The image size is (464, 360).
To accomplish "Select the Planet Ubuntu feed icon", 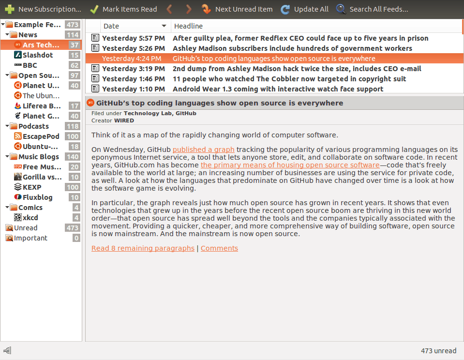I will (18, 85).
